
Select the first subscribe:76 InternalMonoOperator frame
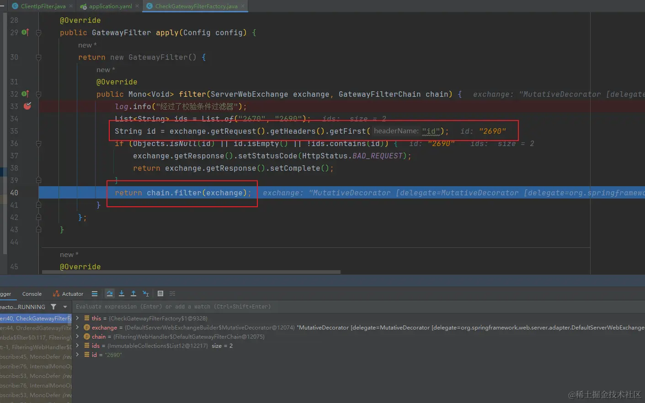[36, 366]
